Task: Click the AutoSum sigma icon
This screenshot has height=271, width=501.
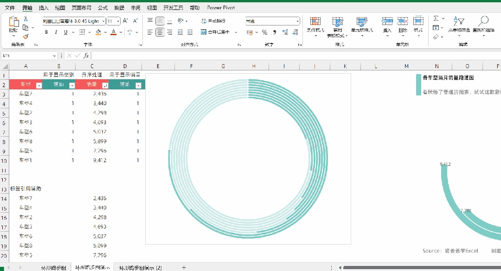Action: click(x=436, y=19)
